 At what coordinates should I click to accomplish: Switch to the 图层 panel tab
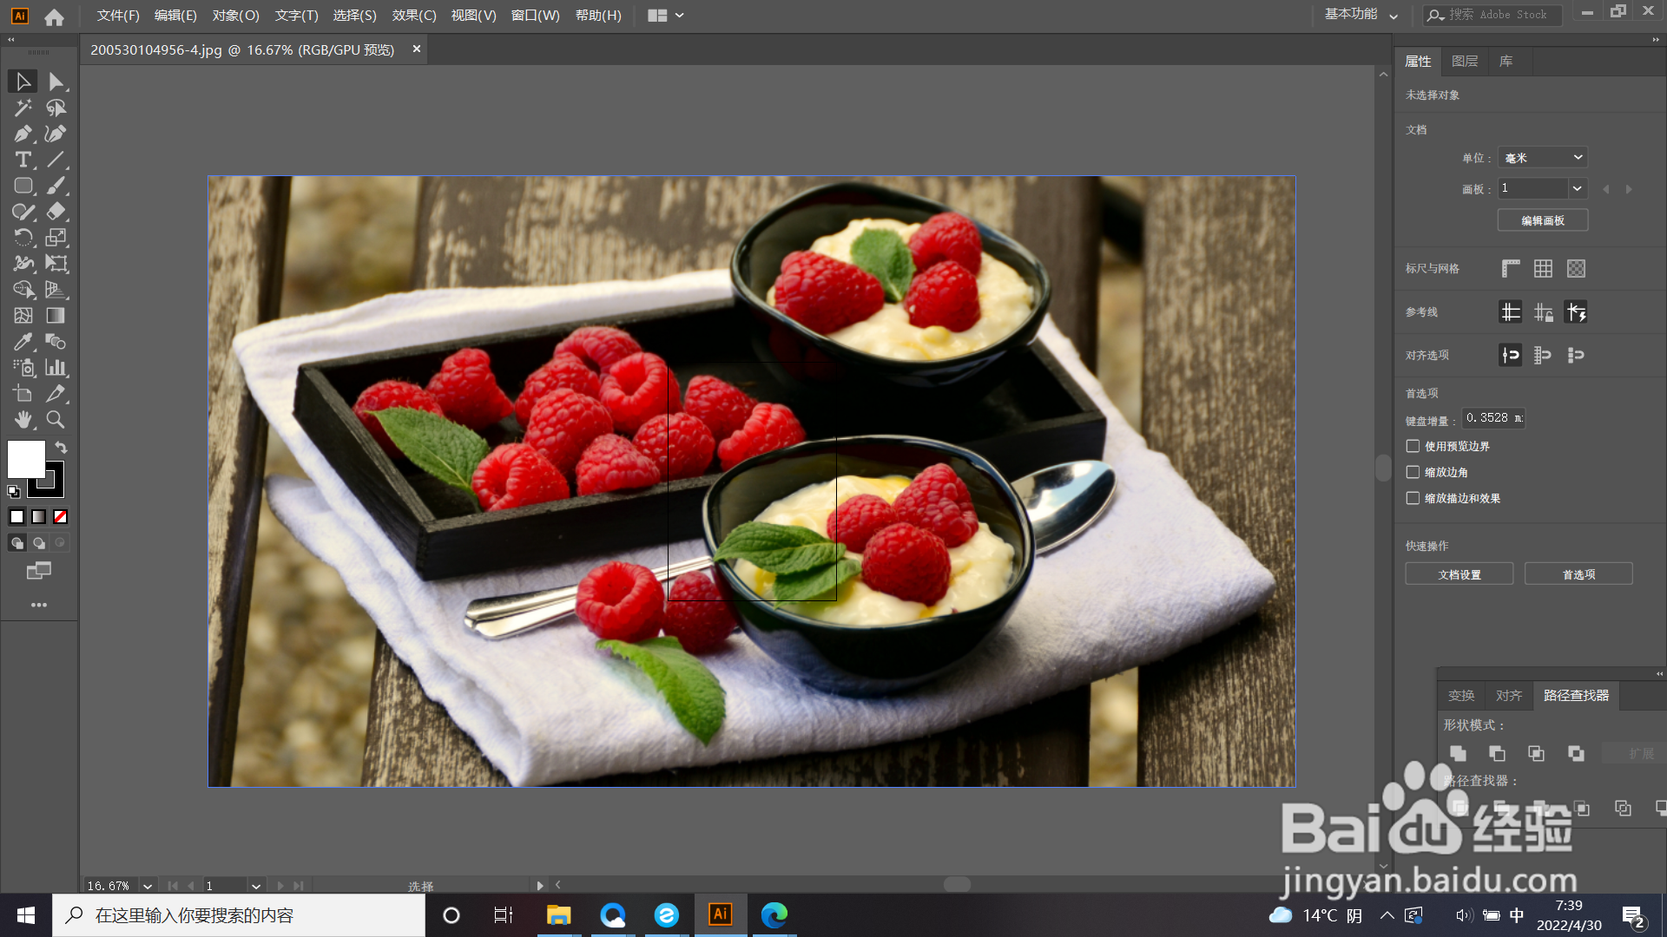pyautogui.click(x=1464, y=62)
